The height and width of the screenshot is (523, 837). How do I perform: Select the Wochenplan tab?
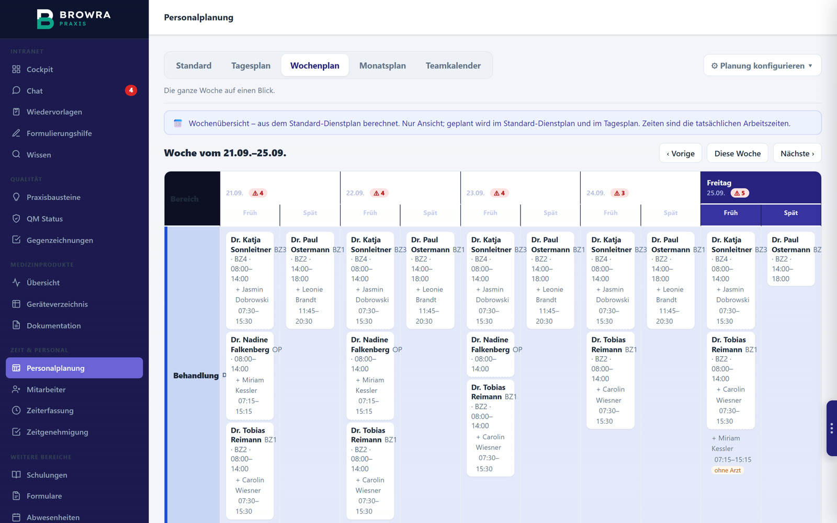(315, 65)
